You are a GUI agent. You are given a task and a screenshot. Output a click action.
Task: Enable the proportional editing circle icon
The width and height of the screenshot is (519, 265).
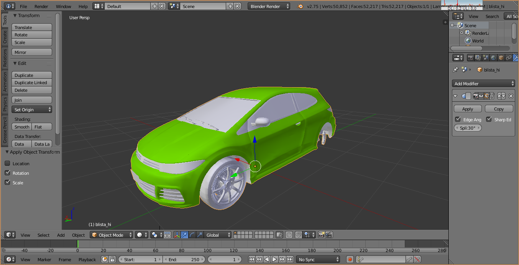[289, 235]
